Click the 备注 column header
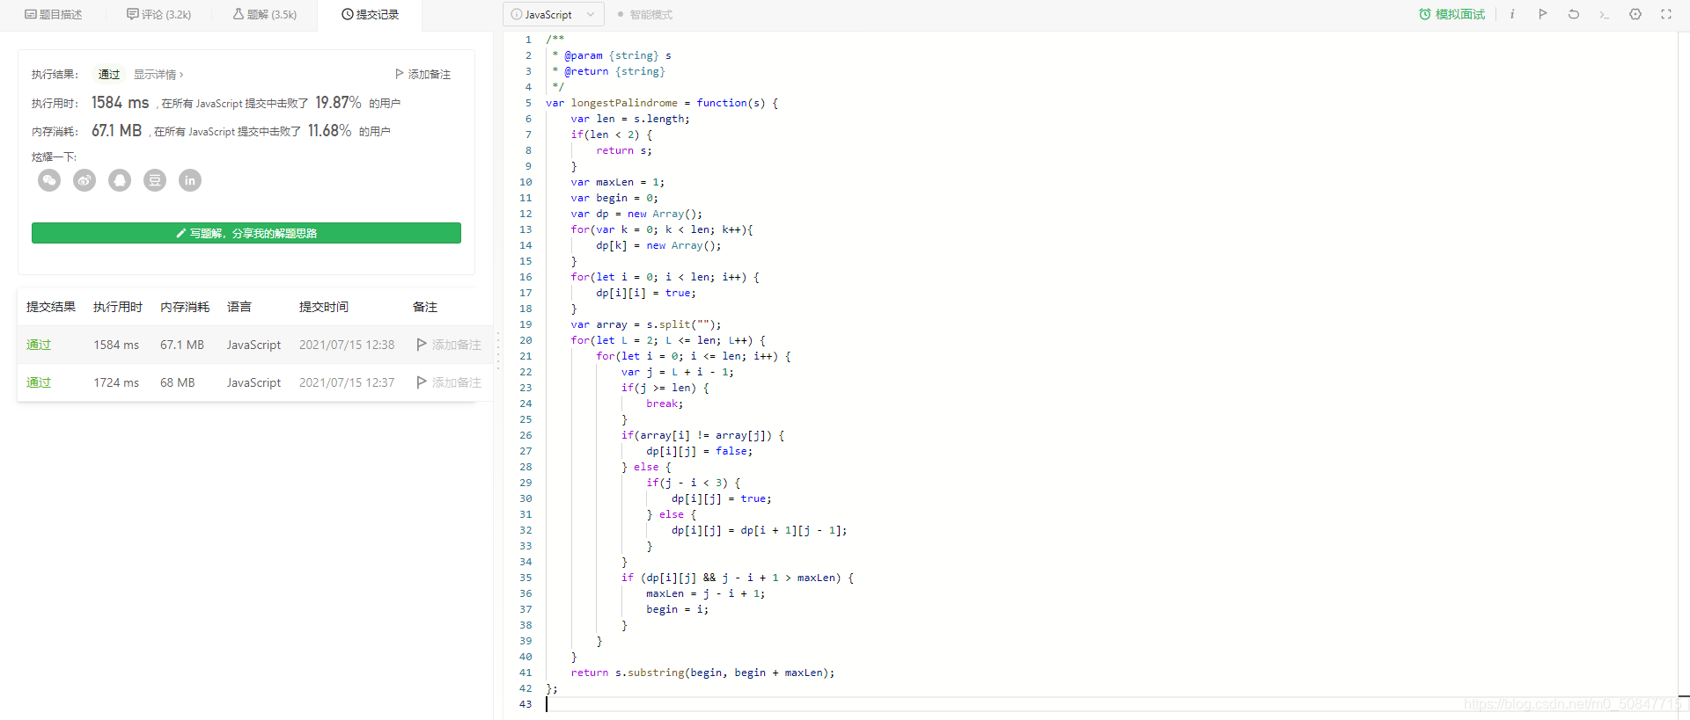This screenshot has width=1690, height=720. coord(425,307)
